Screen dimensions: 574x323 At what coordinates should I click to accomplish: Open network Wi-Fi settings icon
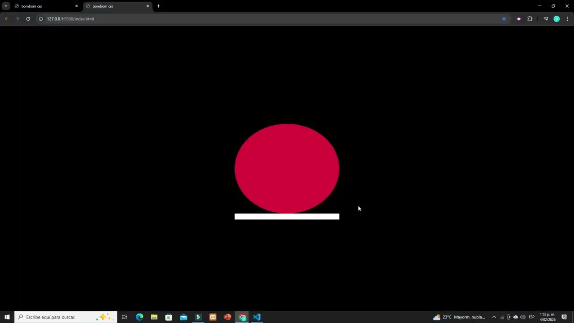coord(502,317)
